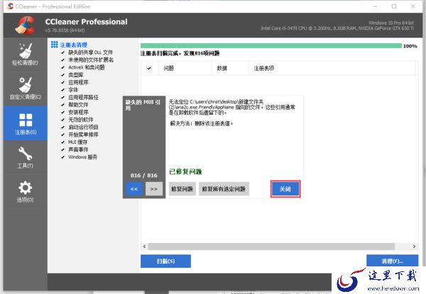Toggle 无效的软件 checkbox

tap(62, 120)
